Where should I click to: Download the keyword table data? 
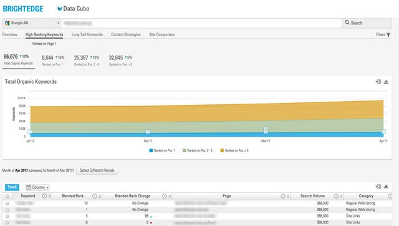pyautogui.click(x=386, y=187)
